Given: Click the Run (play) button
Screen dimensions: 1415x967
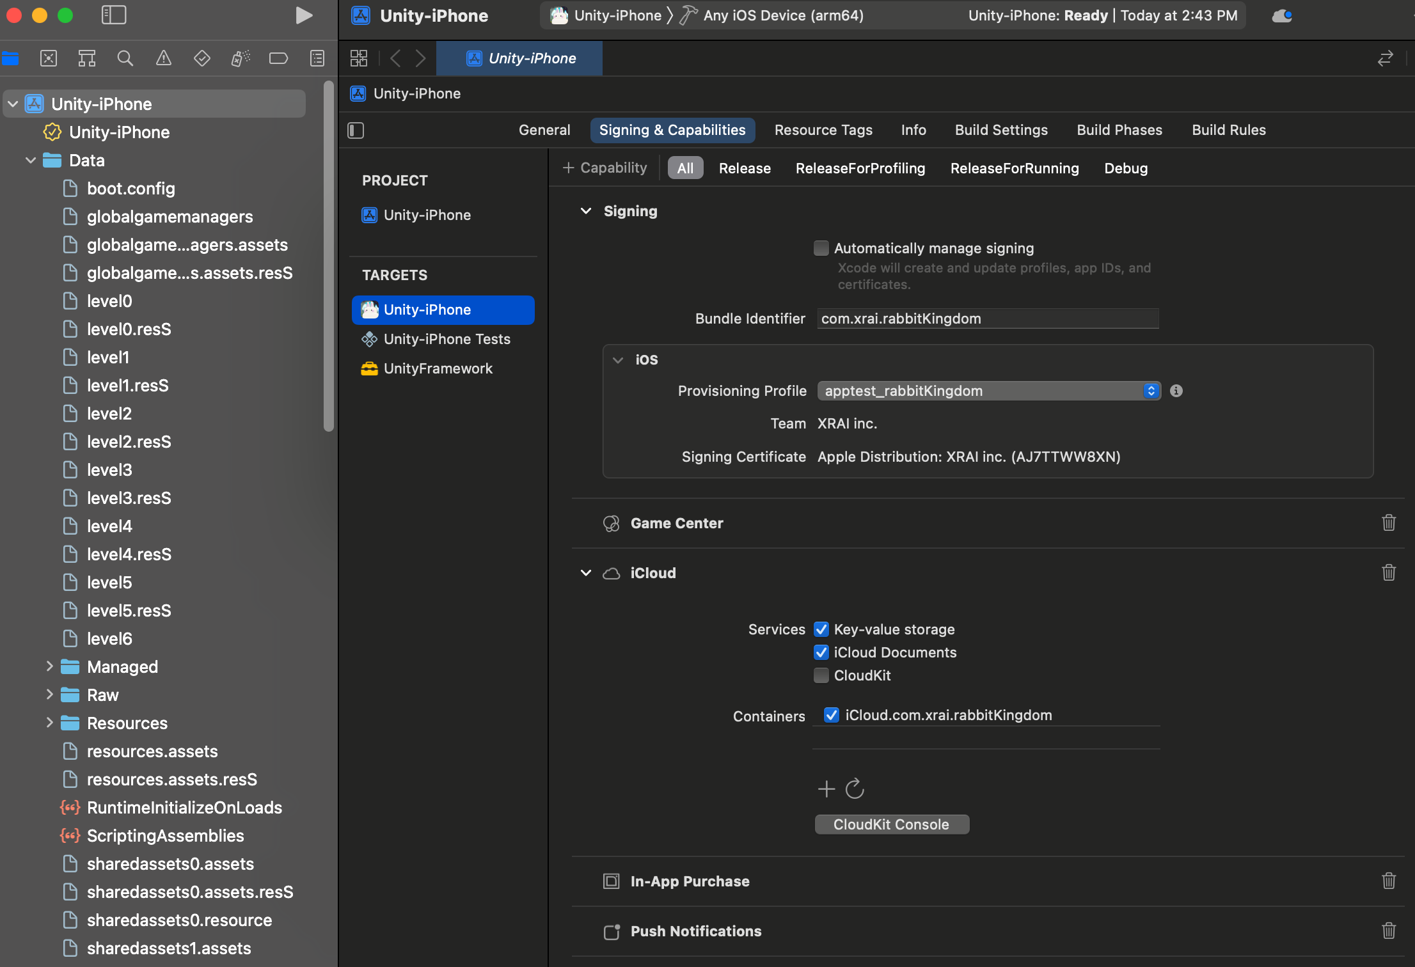Looking at the screenshot, I should click(304, 15).
